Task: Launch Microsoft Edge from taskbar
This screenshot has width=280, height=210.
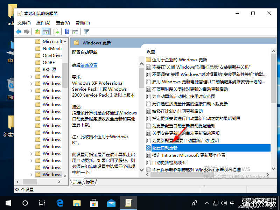Action: click(x=60, y=203)
